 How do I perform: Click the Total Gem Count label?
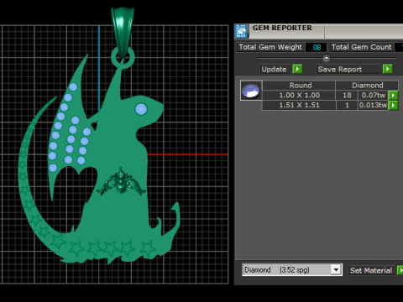(361, 47)
